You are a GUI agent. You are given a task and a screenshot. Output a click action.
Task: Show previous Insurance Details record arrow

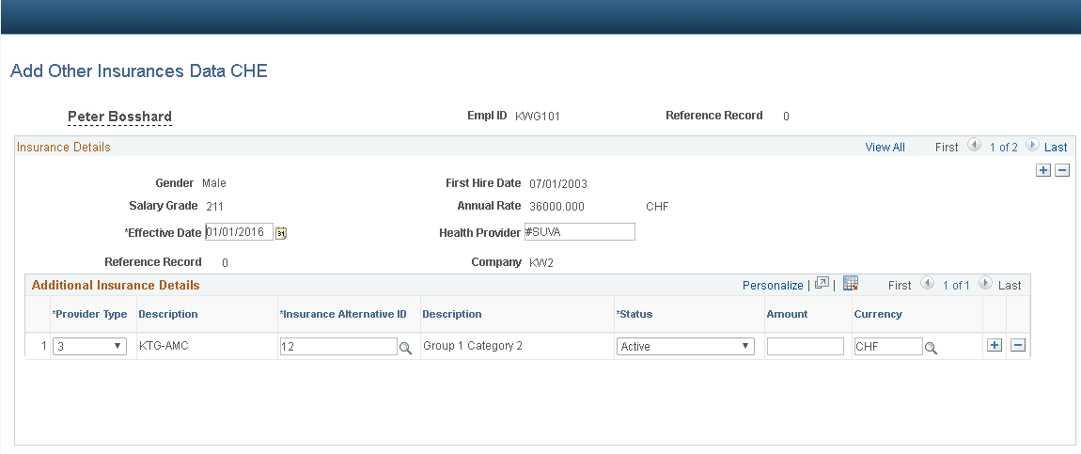click(974, 146)
